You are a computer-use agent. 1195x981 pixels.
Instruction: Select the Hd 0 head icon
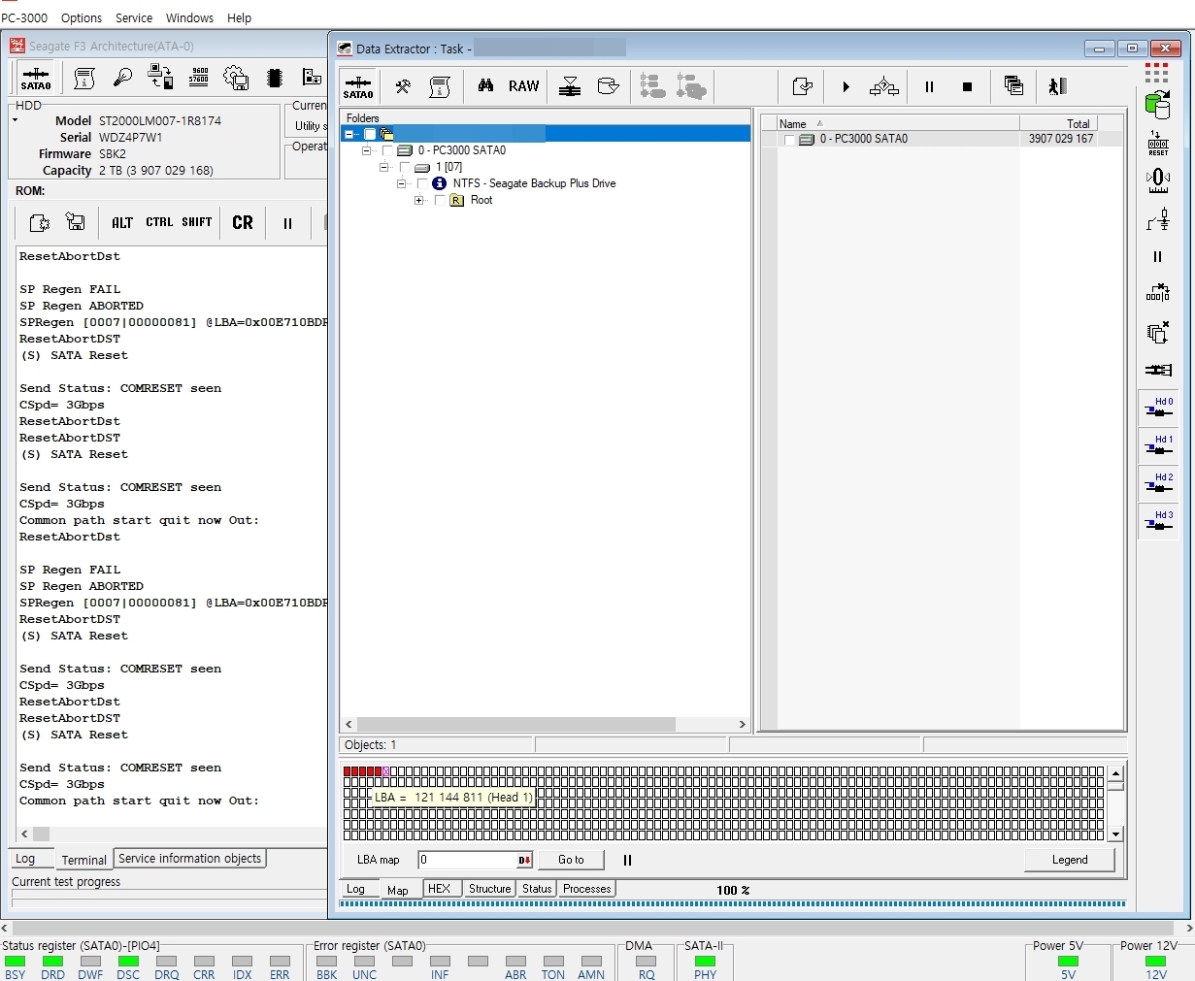[x=1158, y=408]
